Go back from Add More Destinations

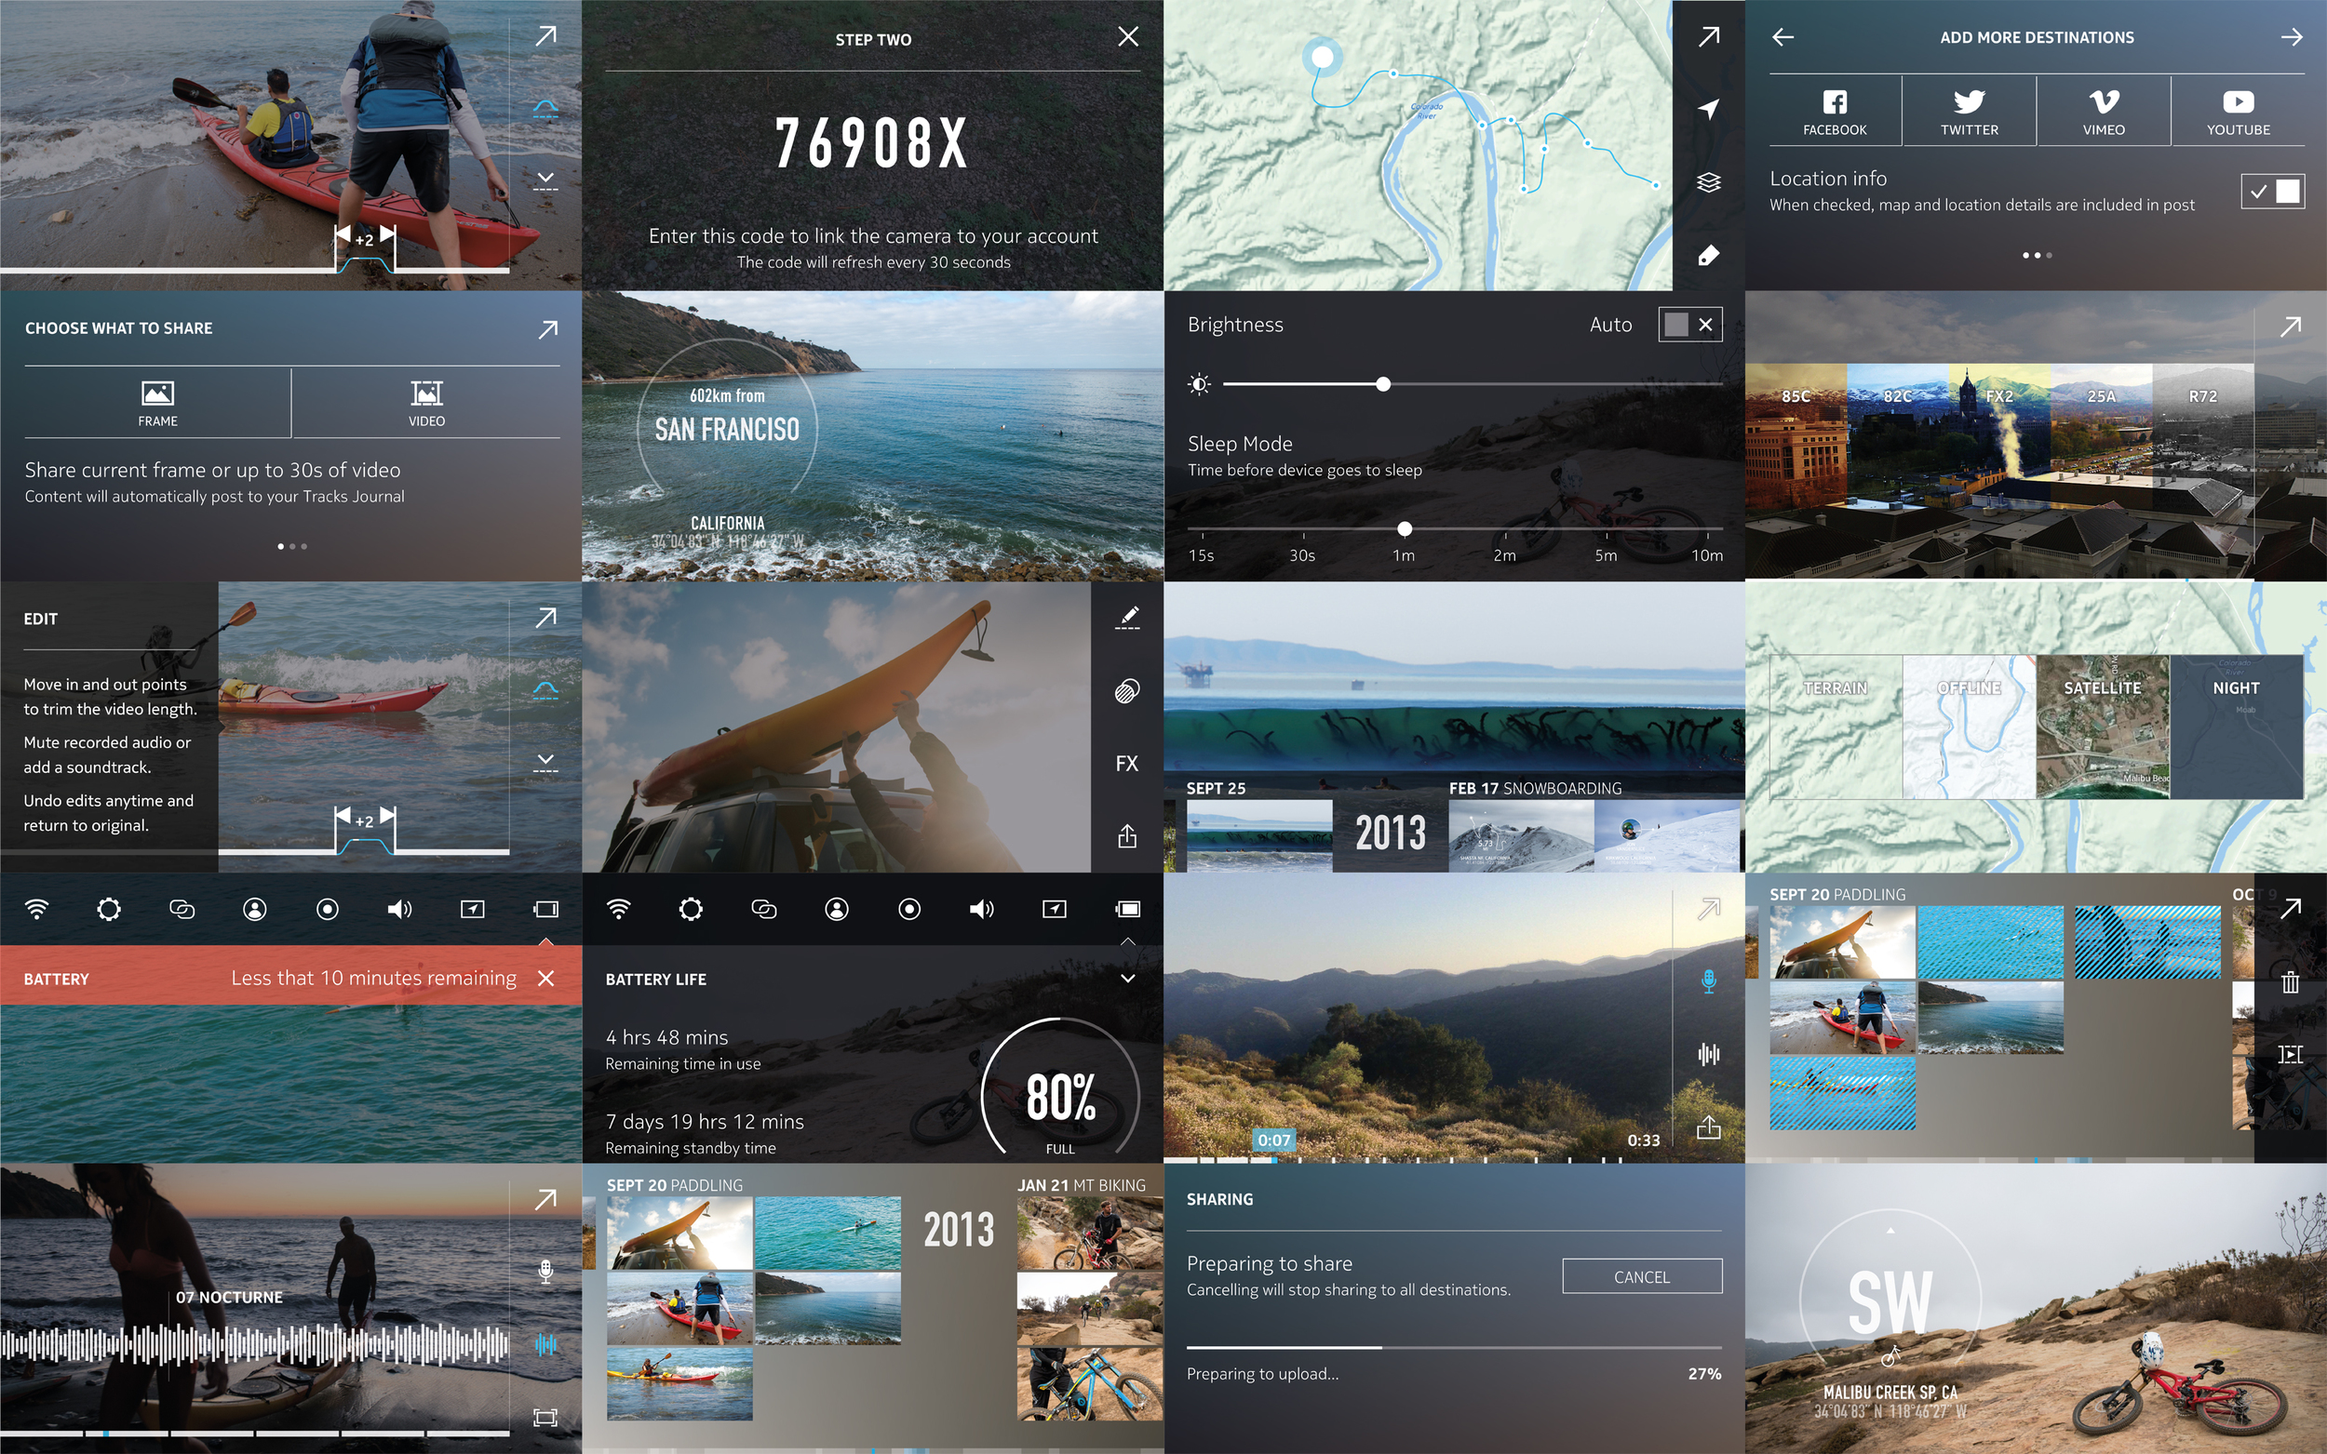1782,36
